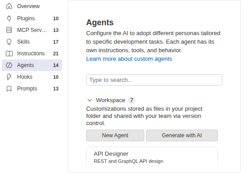This screenshot has height=180, width=248.
Task: Click the Generate with AI button
Action: [x=182, y=135]
